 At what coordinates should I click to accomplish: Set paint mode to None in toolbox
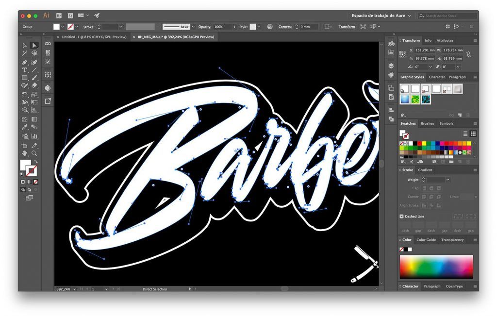coord(36,182)
